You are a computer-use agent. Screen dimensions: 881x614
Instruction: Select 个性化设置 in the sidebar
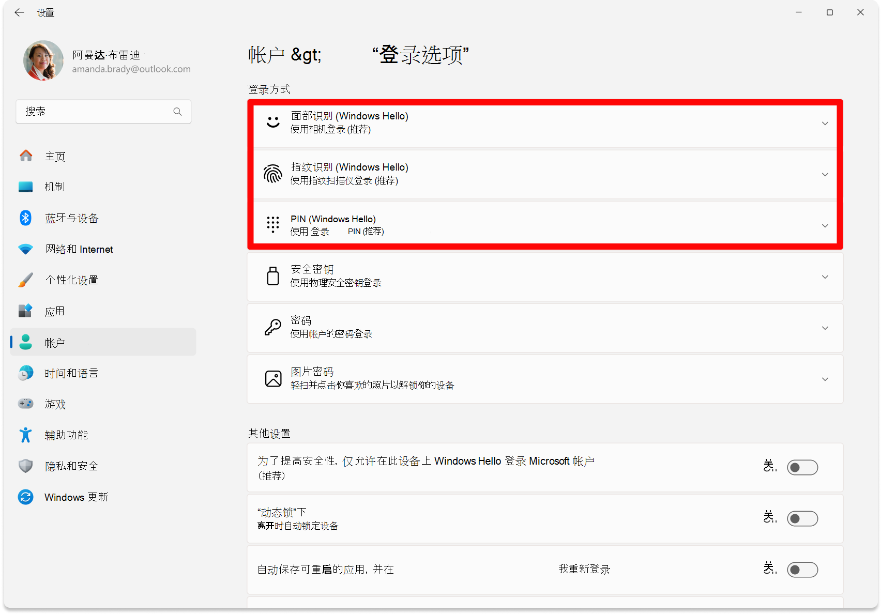coord(103,280)
